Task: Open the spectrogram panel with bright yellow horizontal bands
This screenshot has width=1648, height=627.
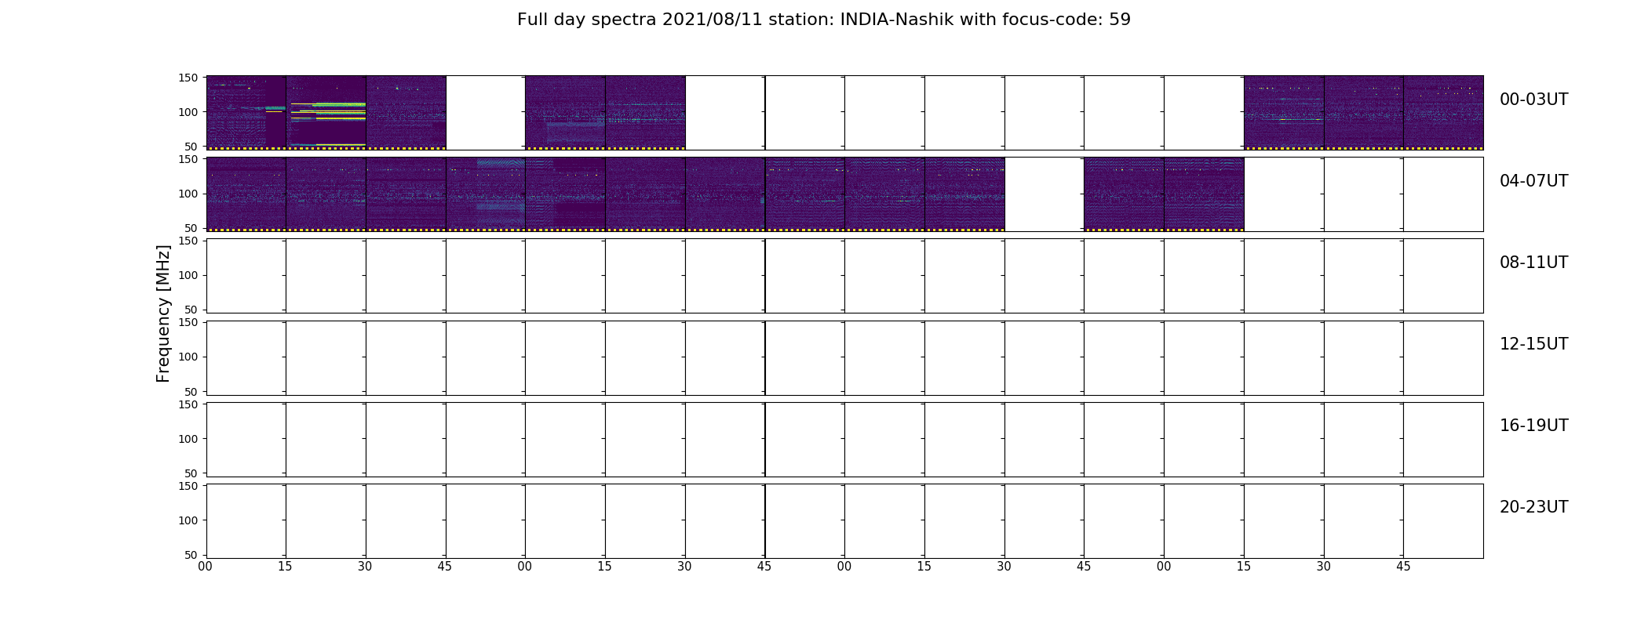Action: tap(326, 113)
